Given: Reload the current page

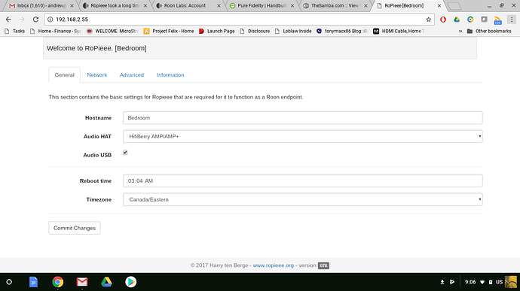Looking at the screenshot, I should (x=35, y=20).
